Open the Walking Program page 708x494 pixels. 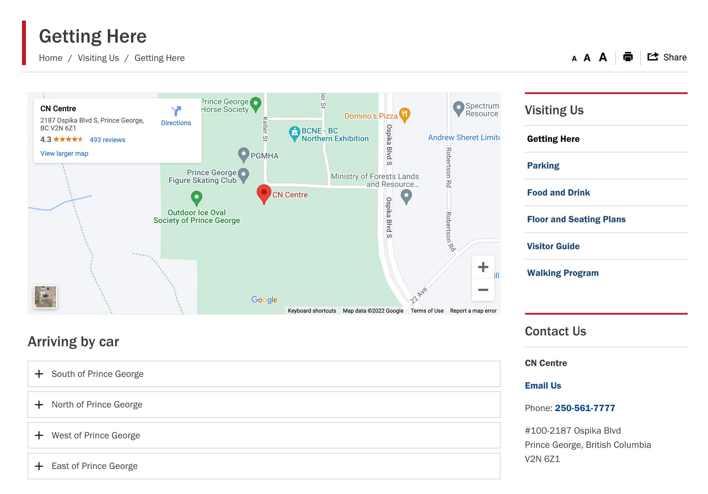(562, 273)
